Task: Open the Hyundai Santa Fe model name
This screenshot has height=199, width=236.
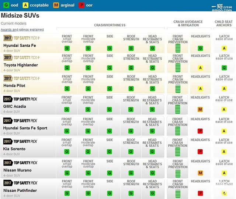Action: [20, 46]
